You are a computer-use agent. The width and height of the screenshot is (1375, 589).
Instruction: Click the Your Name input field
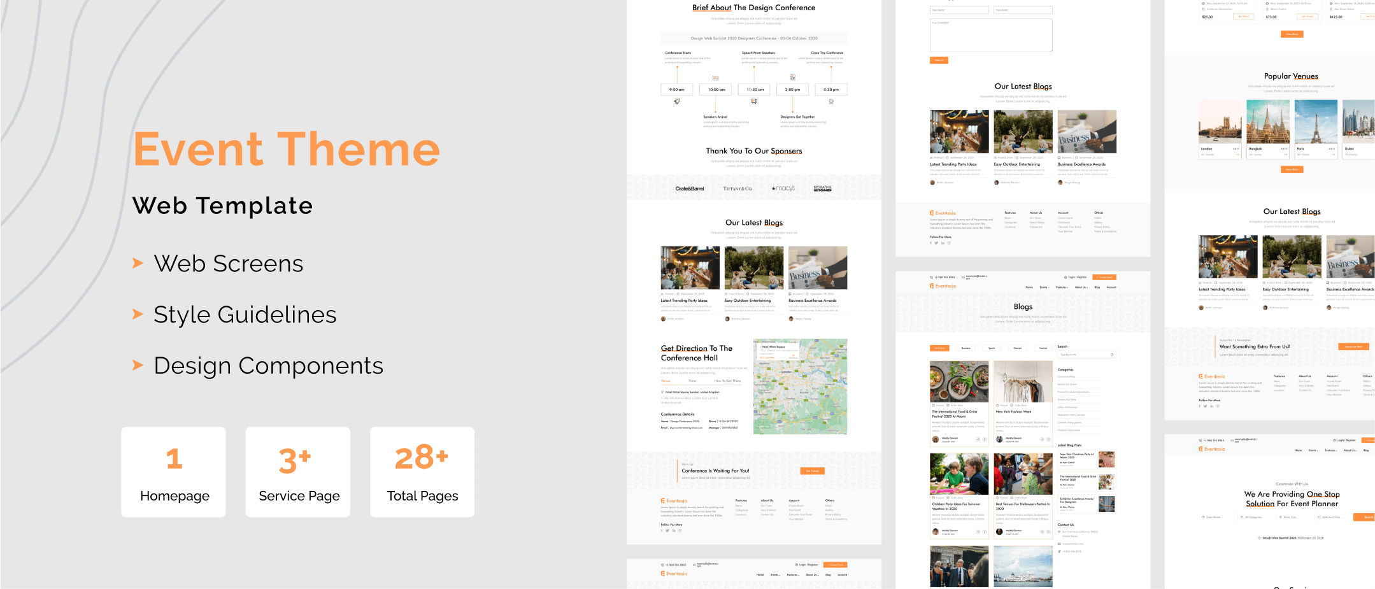point(959,10)
